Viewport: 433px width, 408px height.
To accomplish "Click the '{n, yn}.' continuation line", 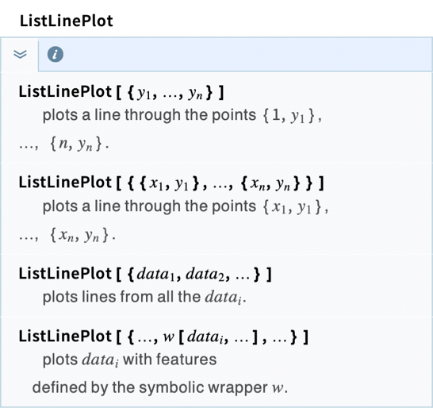I will pos(64,144).
